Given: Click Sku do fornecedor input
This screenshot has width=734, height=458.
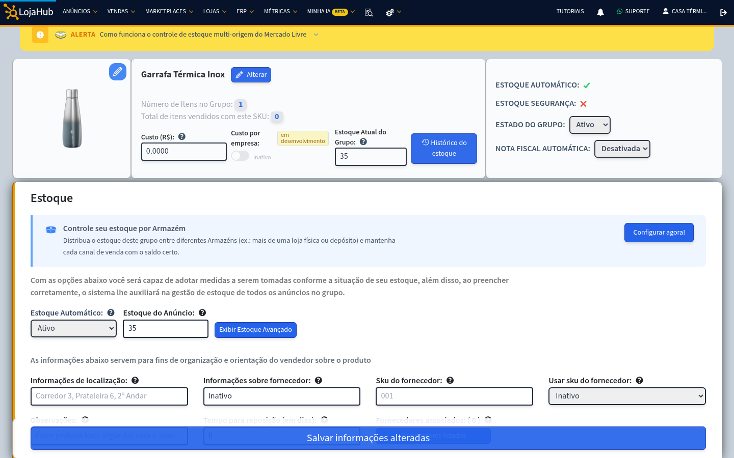Looking at the screenshot, I should [454, 396].
